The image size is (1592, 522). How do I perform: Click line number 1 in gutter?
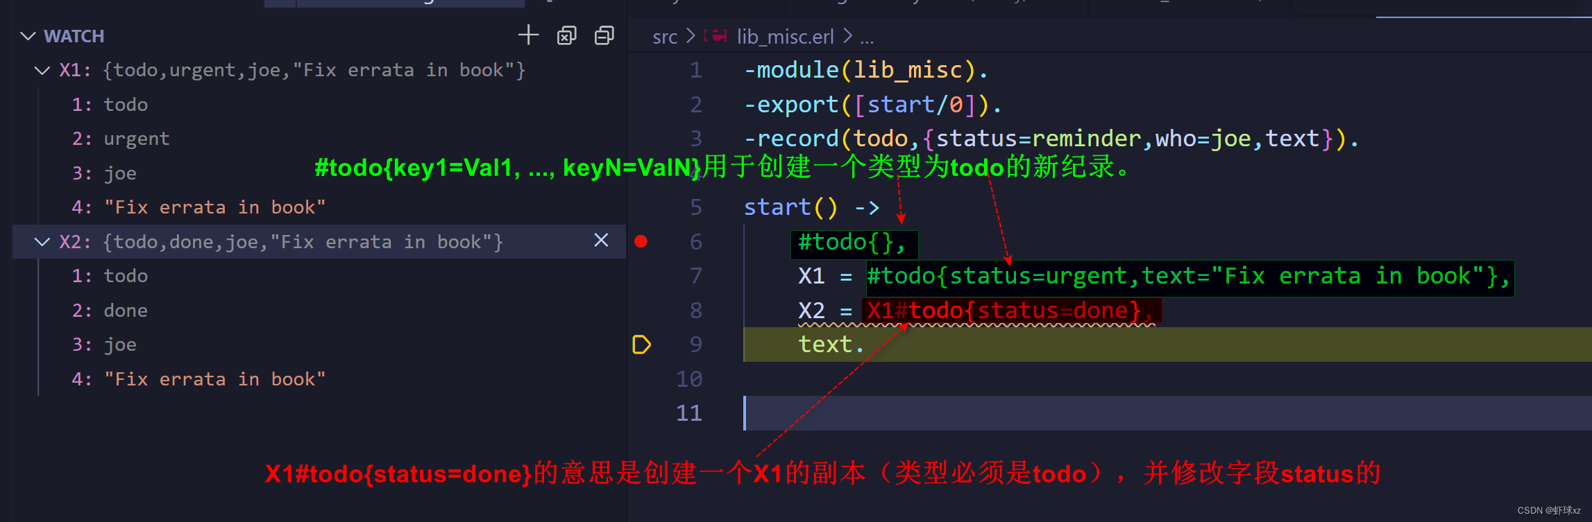(x=696, y=70)
